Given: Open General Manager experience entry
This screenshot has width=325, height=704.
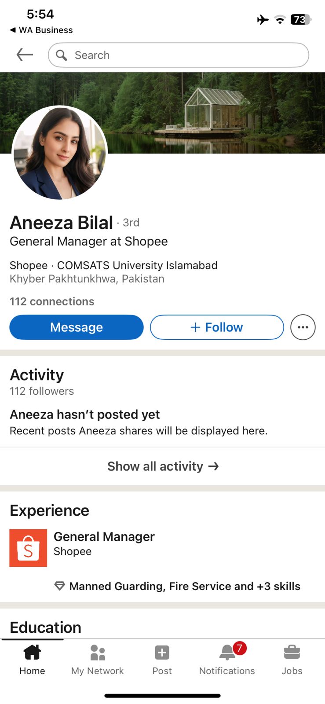Looking at the screenshot, I should tap(104, 537).
